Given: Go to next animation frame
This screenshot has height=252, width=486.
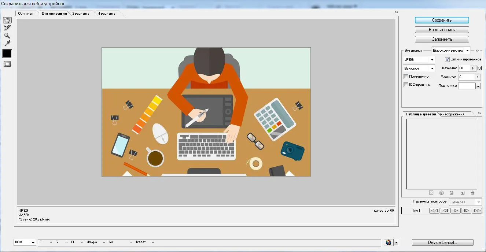Looking at the screenshot, I should (x=466, y=211).
